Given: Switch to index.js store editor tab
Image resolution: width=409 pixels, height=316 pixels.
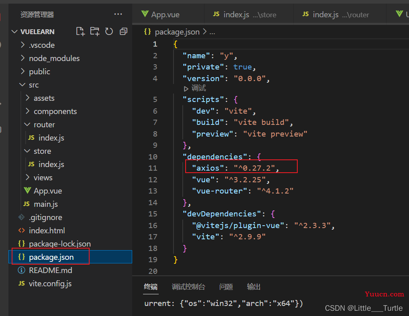Looking at the screenshot, I should pos(249,14).
